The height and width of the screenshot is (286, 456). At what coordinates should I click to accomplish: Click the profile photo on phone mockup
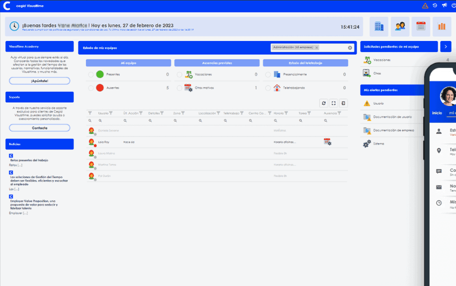pyautogui.click(x=448, y=96)
